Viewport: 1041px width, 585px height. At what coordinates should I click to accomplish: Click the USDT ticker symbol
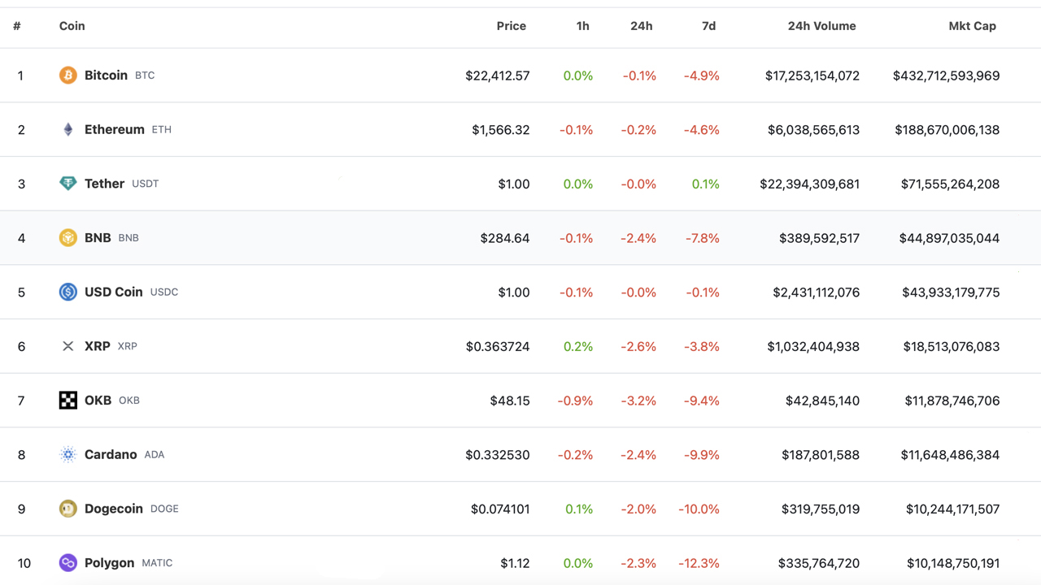[x=146, y=184]
